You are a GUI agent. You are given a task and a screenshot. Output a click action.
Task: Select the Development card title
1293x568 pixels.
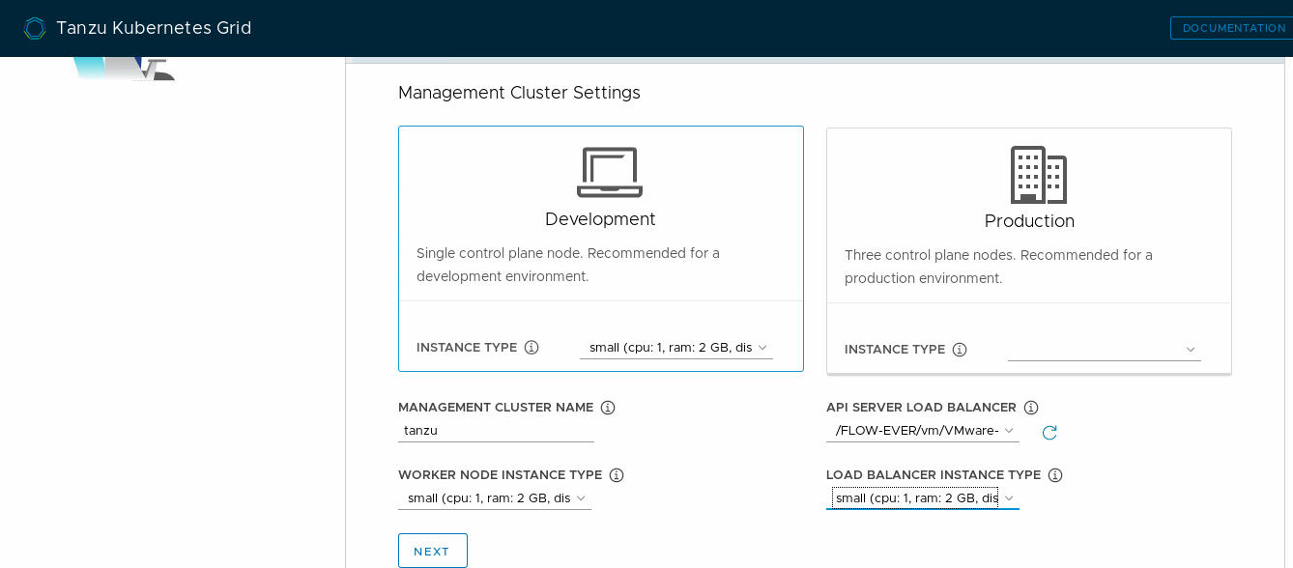600,219
